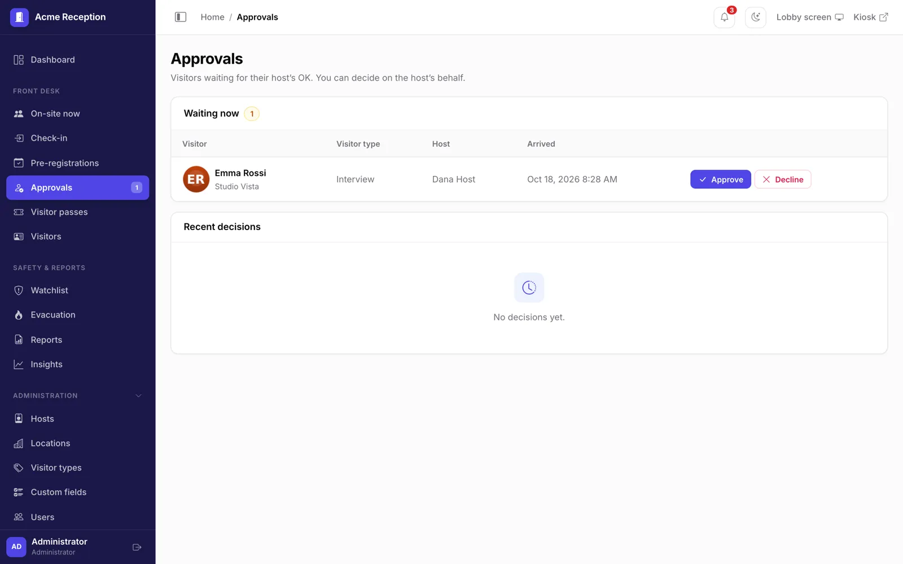The image size is (903, 564).
Task: Click the Emma Rossi visitor name
Action: tap(240, 173)
